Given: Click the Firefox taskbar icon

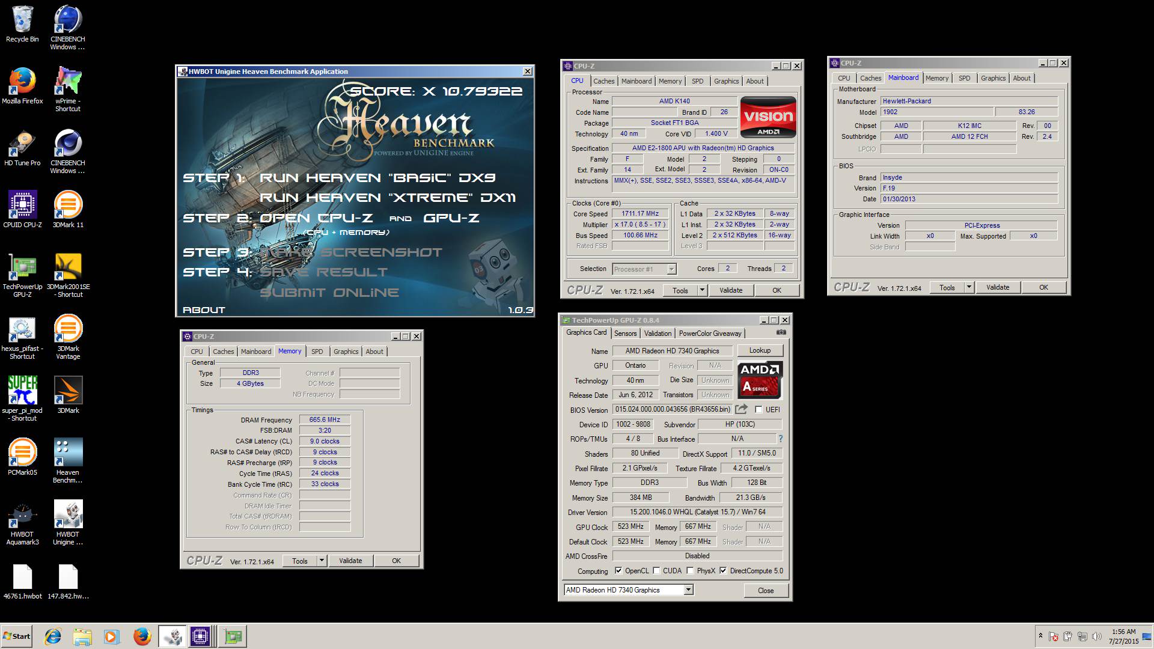Looking at the screenshot, I should [x=142, y=636].
